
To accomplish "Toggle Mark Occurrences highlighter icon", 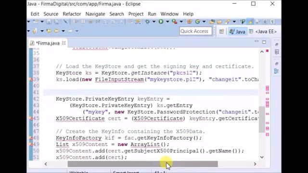I will coord(250,22).
